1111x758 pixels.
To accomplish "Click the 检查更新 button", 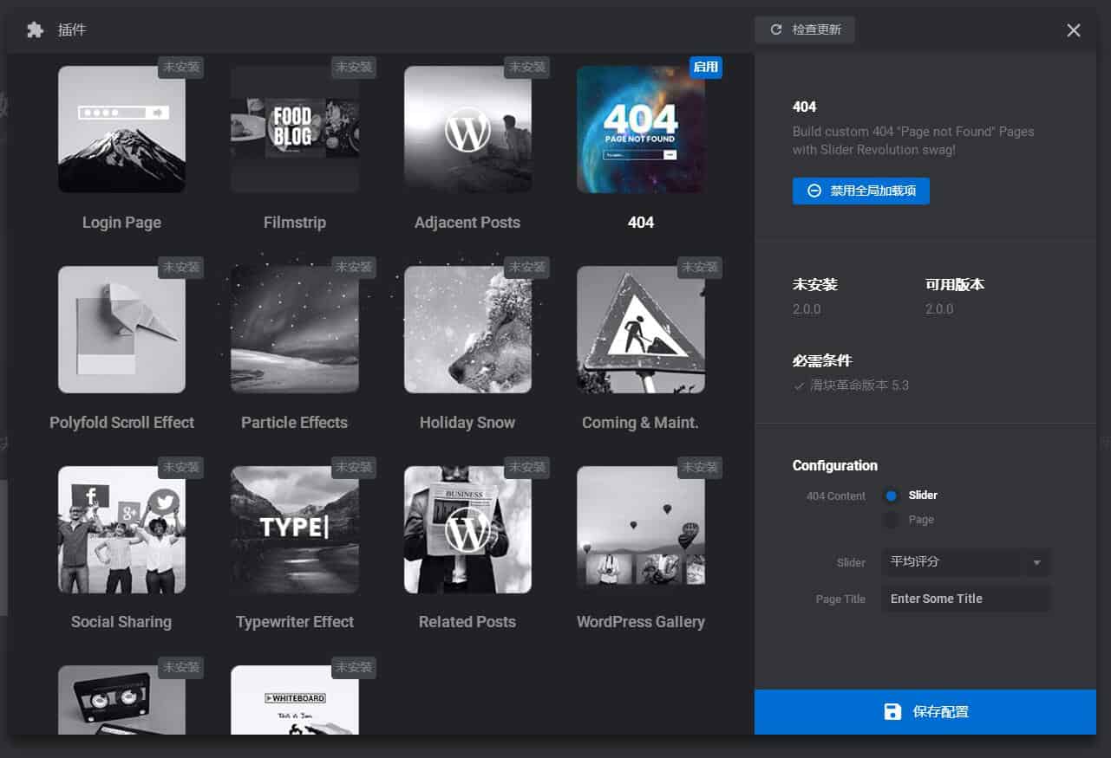I will (805, 29).
